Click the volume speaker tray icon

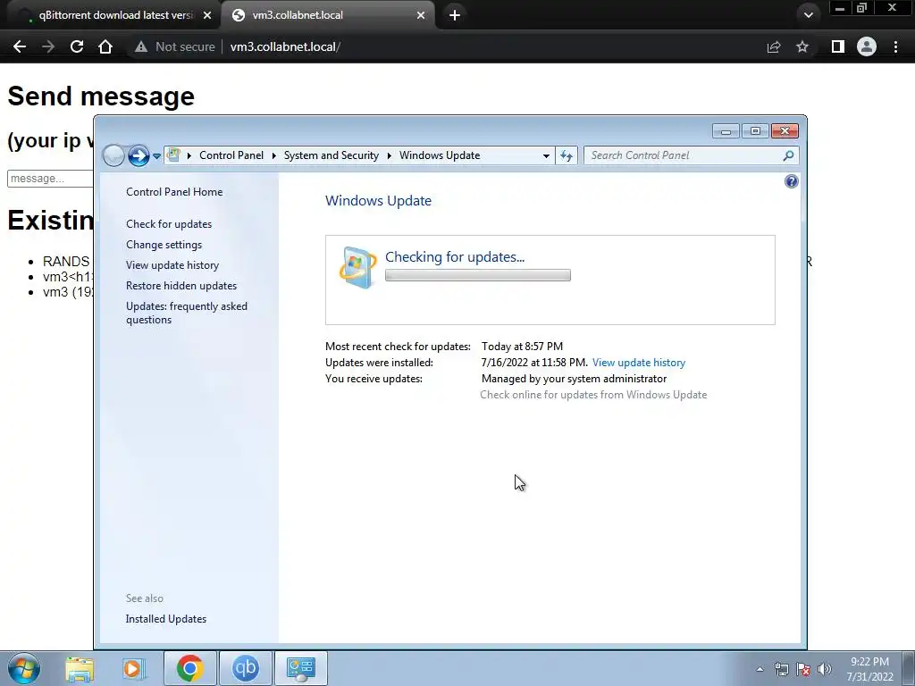click(x=825, y=670)
